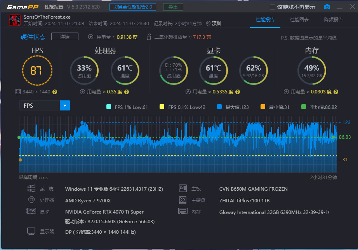358x250 pixels.
Task: Click the 详情 details button
Action: [65, 36]
